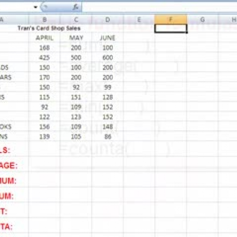
Task: Click inside the formula bar input
Action: tap(159, 7)
